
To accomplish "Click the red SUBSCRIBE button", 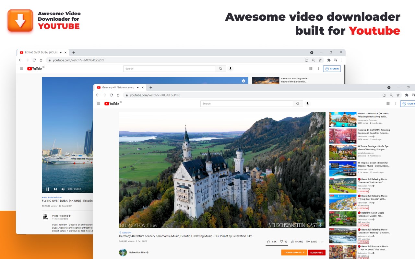I will pos(316,253).
